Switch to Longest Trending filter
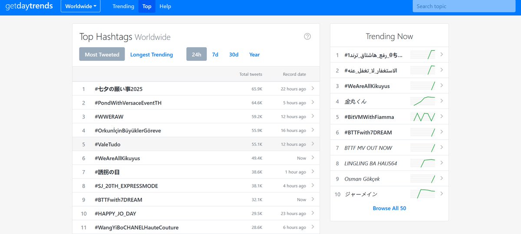Viewport: 521px width, 234px height. [152, 54]
